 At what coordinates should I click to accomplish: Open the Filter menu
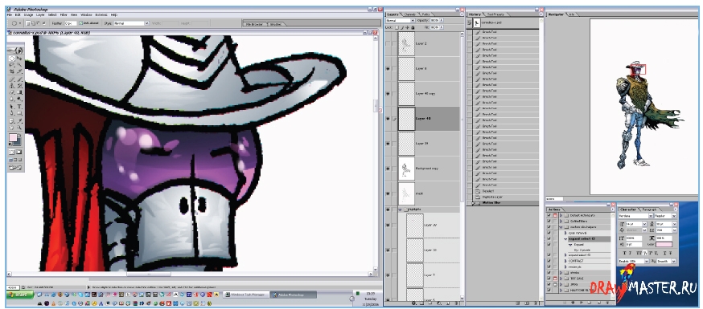click(x=64, y=14)
